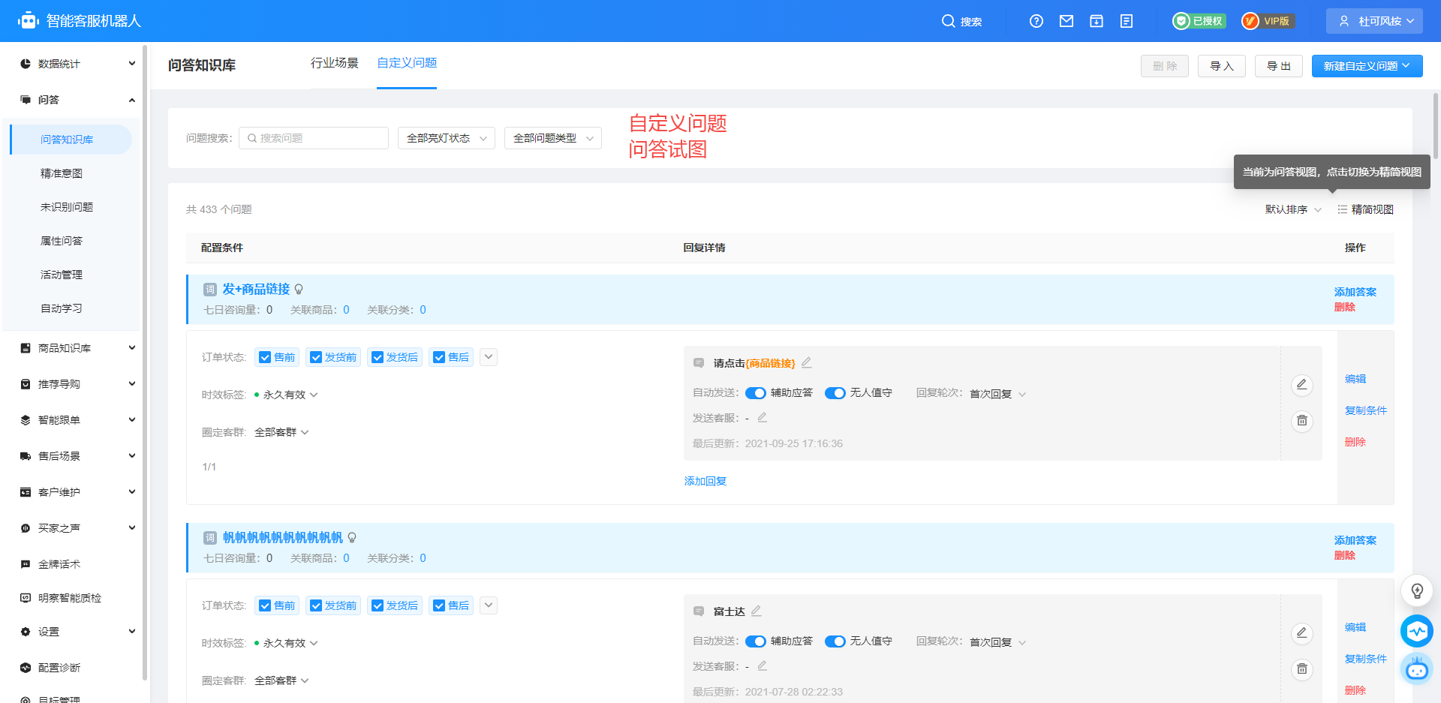Click 复制条件 for 发+商品链接 question

coord(1366,410)
